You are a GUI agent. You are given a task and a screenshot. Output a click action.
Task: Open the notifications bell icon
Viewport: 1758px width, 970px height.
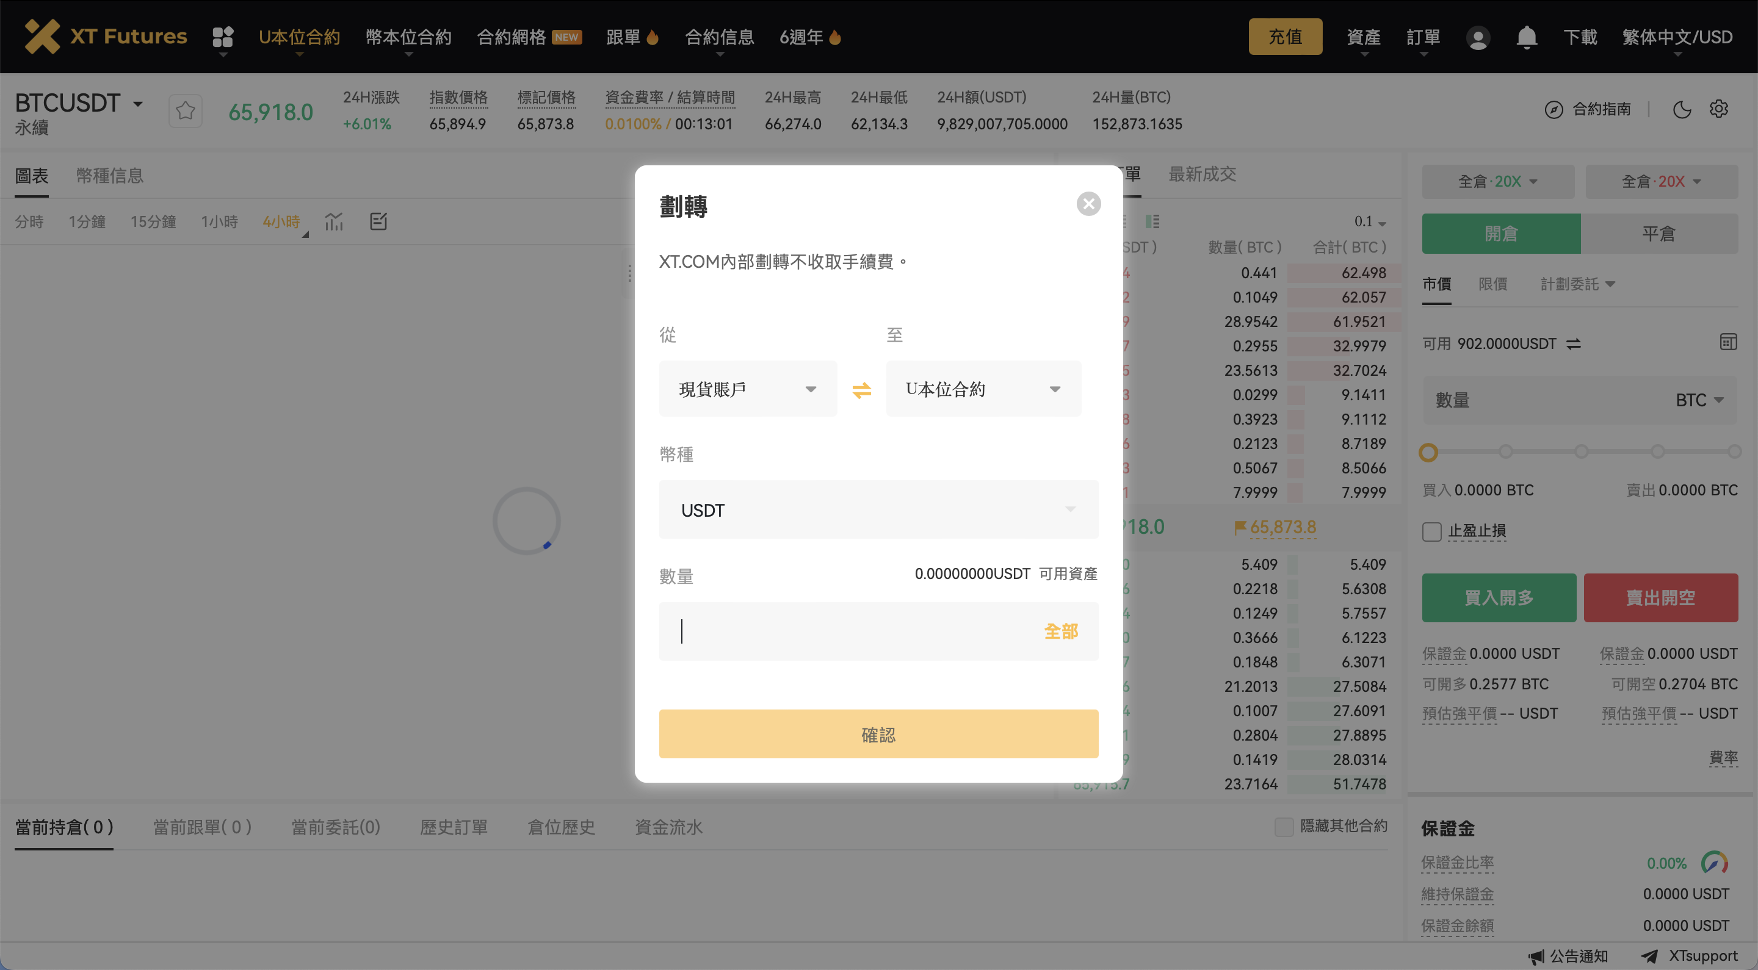coord(1526,37)
